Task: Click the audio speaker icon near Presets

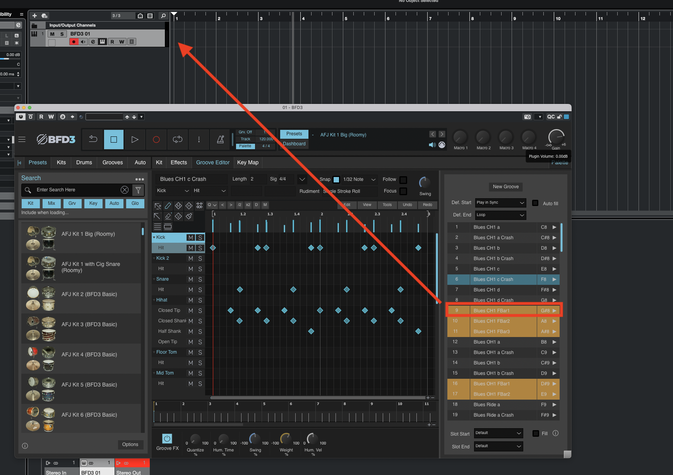Action: coord(432,145)
